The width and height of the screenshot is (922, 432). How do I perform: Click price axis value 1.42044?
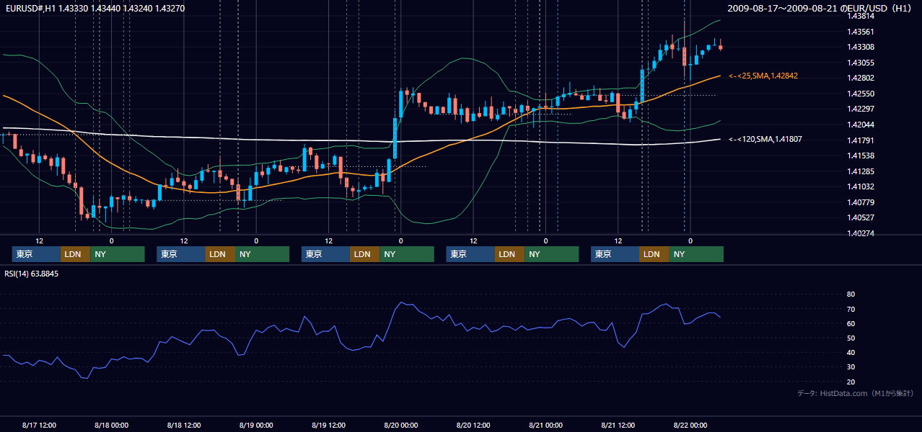coord(861,125)
